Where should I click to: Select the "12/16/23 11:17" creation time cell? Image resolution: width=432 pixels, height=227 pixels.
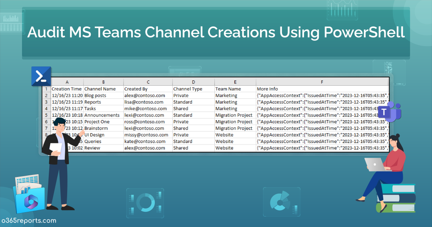pos(67,108)
